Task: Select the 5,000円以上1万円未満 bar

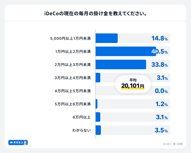Action: [107, 38]
